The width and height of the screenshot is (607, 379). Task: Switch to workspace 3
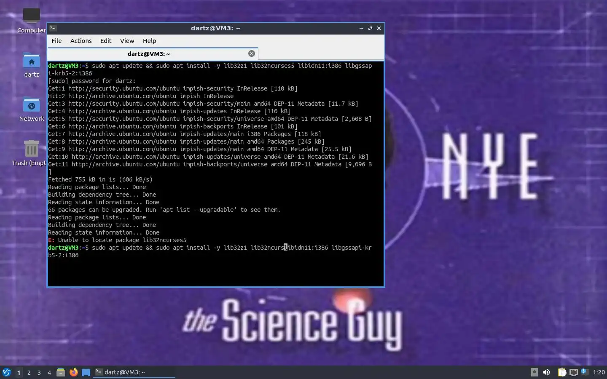[x=39, y=373]
